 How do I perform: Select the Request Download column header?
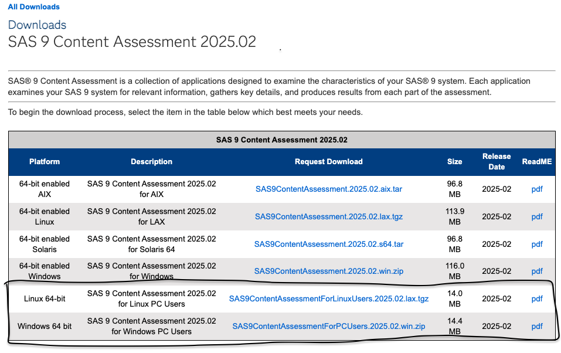(x=328, y=161)
